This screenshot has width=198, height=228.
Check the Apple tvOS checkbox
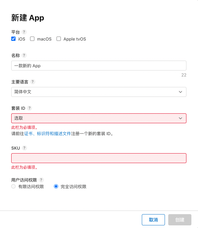[59, 39]
